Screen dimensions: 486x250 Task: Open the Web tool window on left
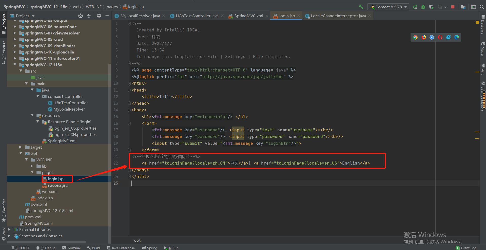[4, 234]
